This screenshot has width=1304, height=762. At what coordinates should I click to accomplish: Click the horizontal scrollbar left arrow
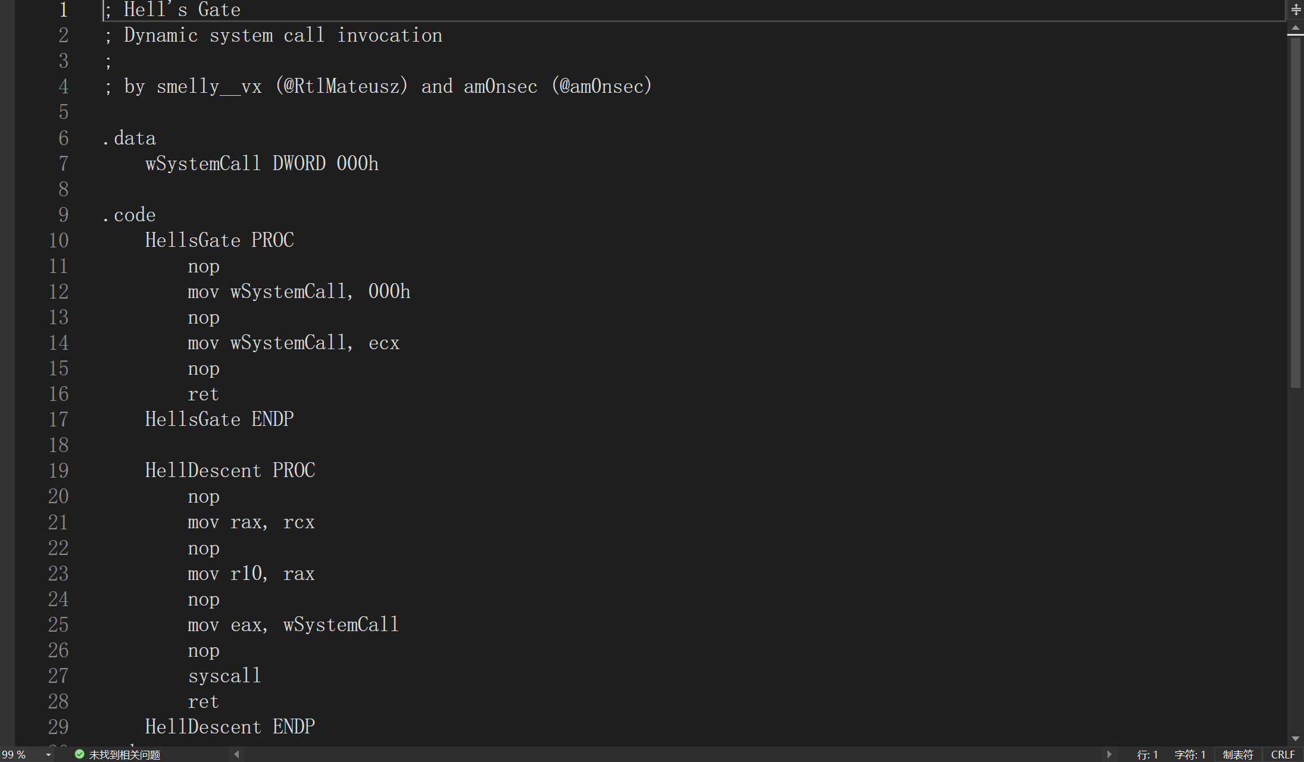(x=237, y=754)
